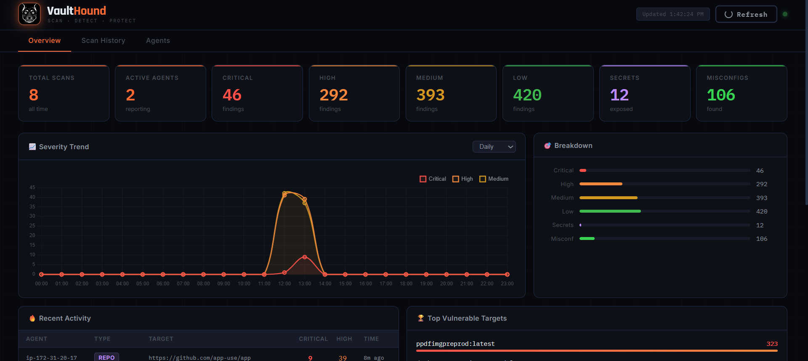Click the 323 score for ppdfimgpreprod
The height and width of the screenshot is (361, 808).
(x=772, y=344)
